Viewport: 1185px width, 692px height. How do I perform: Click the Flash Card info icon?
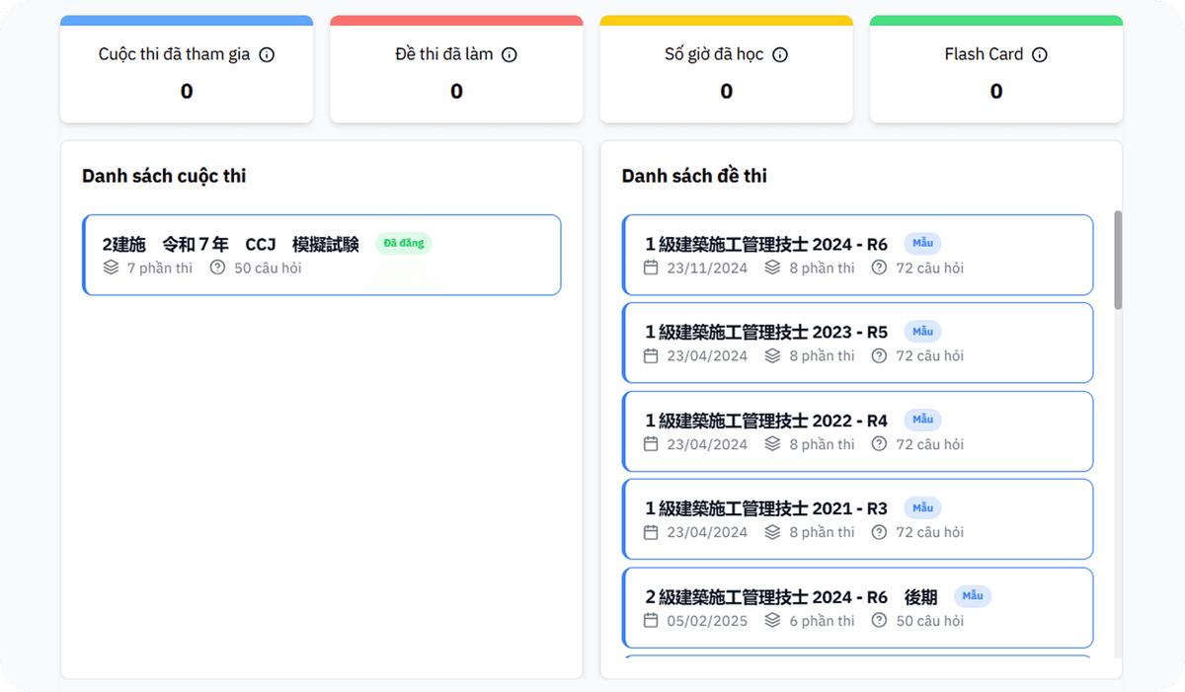click(1039, 55)
